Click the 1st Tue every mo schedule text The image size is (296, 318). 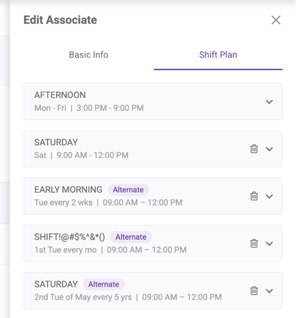coord(110,250)
